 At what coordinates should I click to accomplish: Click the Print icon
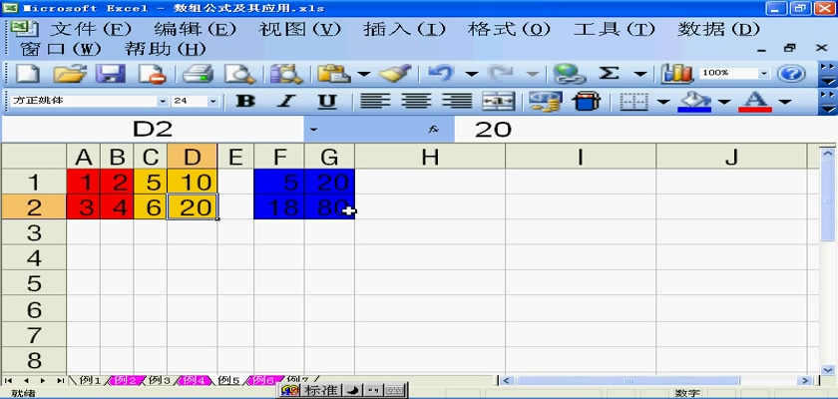click(198, 74)
